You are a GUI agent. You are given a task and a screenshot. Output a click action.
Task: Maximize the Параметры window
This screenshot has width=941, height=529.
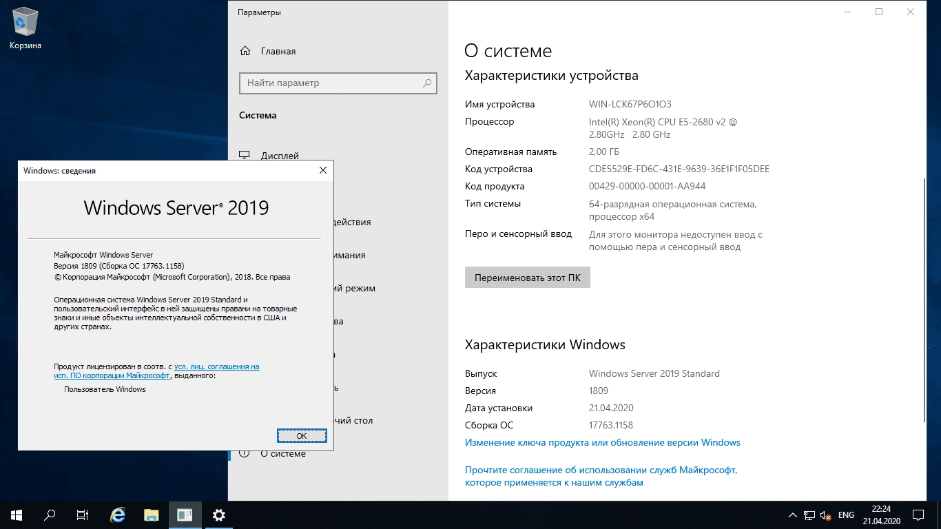[879, 12]
